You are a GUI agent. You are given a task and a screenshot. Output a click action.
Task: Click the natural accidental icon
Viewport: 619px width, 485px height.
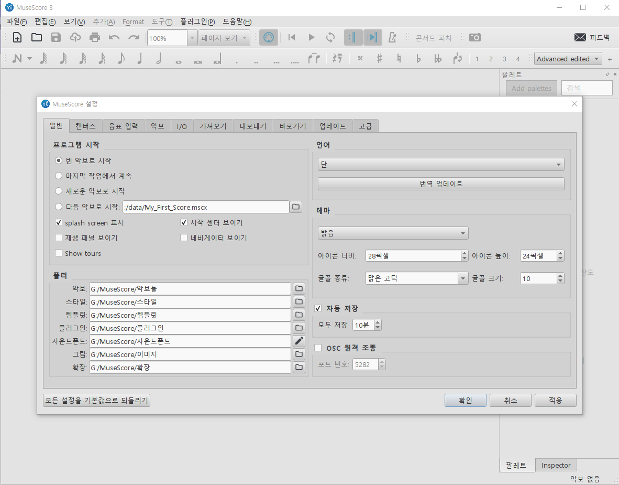[399, 59]
